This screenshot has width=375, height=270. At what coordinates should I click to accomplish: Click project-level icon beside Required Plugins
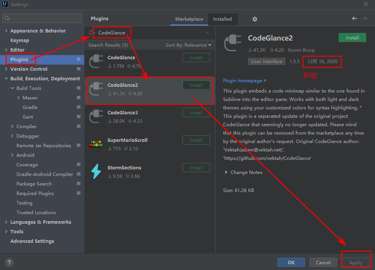(x=78, y=193)
